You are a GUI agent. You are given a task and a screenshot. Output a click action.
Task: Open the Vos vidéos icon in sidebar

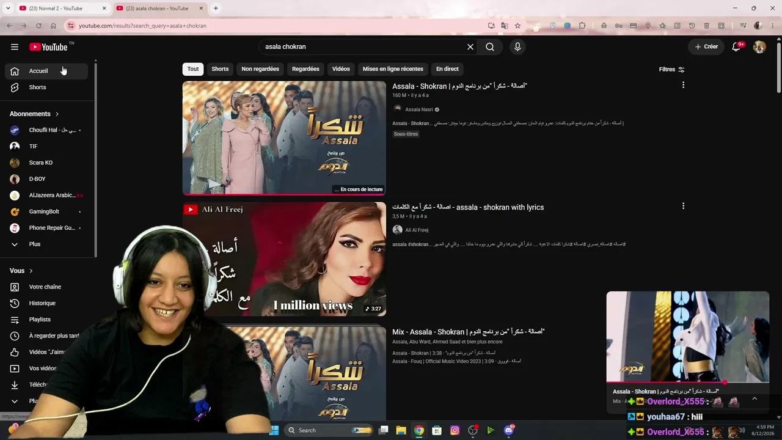[x=15, y=369]
